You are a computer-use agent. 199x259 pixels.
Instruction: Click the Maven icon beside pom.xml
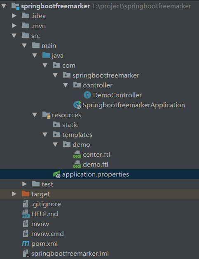(26, 243)
